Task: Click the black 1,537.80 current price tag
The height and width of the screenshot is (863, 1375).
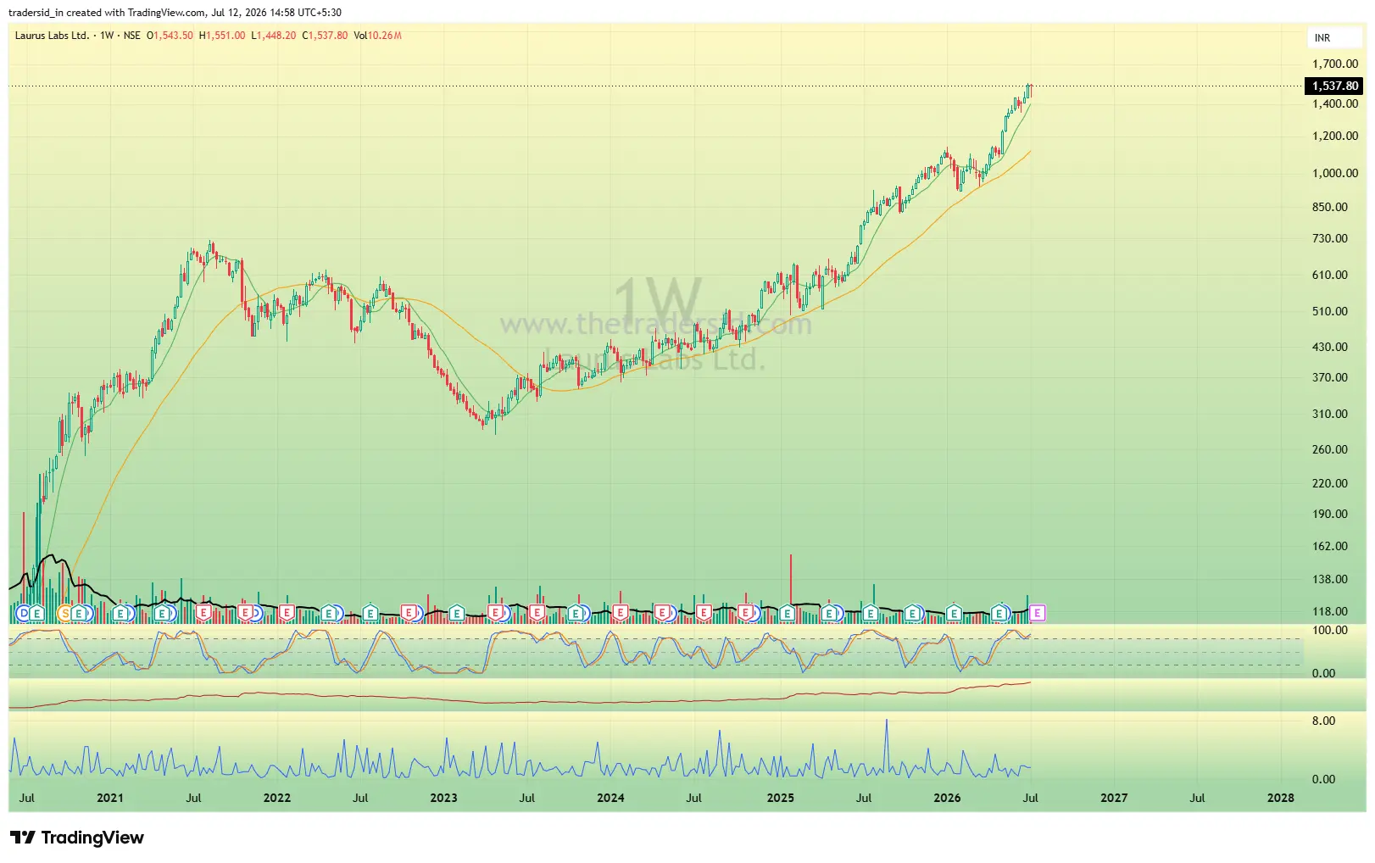Action: pos(1334,86)
